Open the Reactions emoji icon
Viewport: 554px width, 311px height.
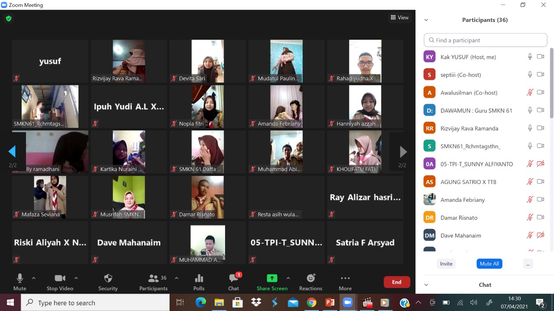point(311,279)
